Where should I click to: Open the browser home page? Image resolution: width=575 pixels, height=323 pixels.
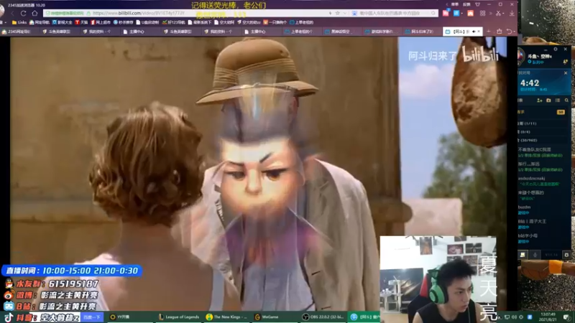coord(34,14)
